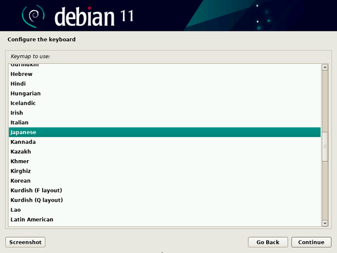Image resolution: width=337 pixels, height=253 pixels.
Task: Choose the Kazakh keymap
Action: coord(21,152)
